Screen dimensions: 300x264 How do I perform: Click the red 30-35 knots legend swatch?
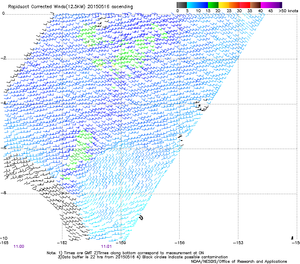245,5
